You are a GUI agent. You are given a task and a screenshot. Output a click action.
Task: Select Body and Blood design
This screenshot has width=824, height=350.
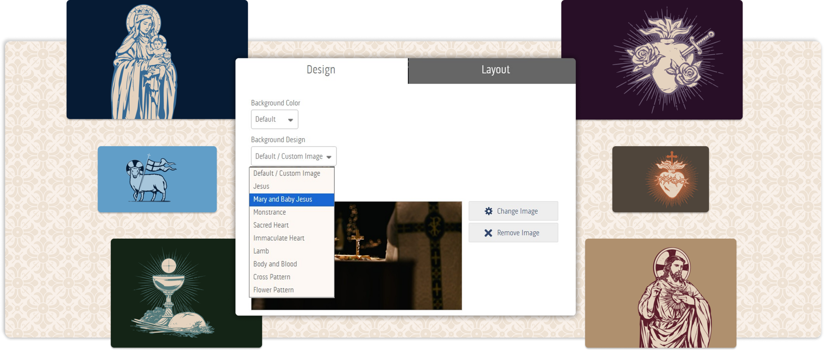[x=292, y=264]
